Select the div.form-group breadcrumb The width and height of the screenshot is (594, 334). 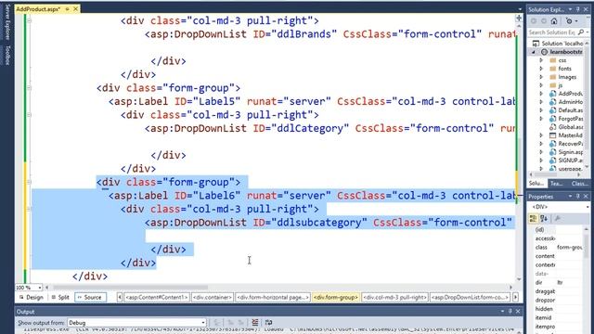336,297
